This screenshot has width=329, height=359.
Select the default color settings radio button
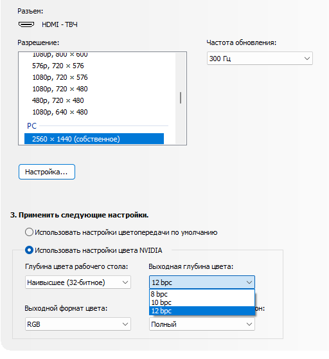coord(29,232)
